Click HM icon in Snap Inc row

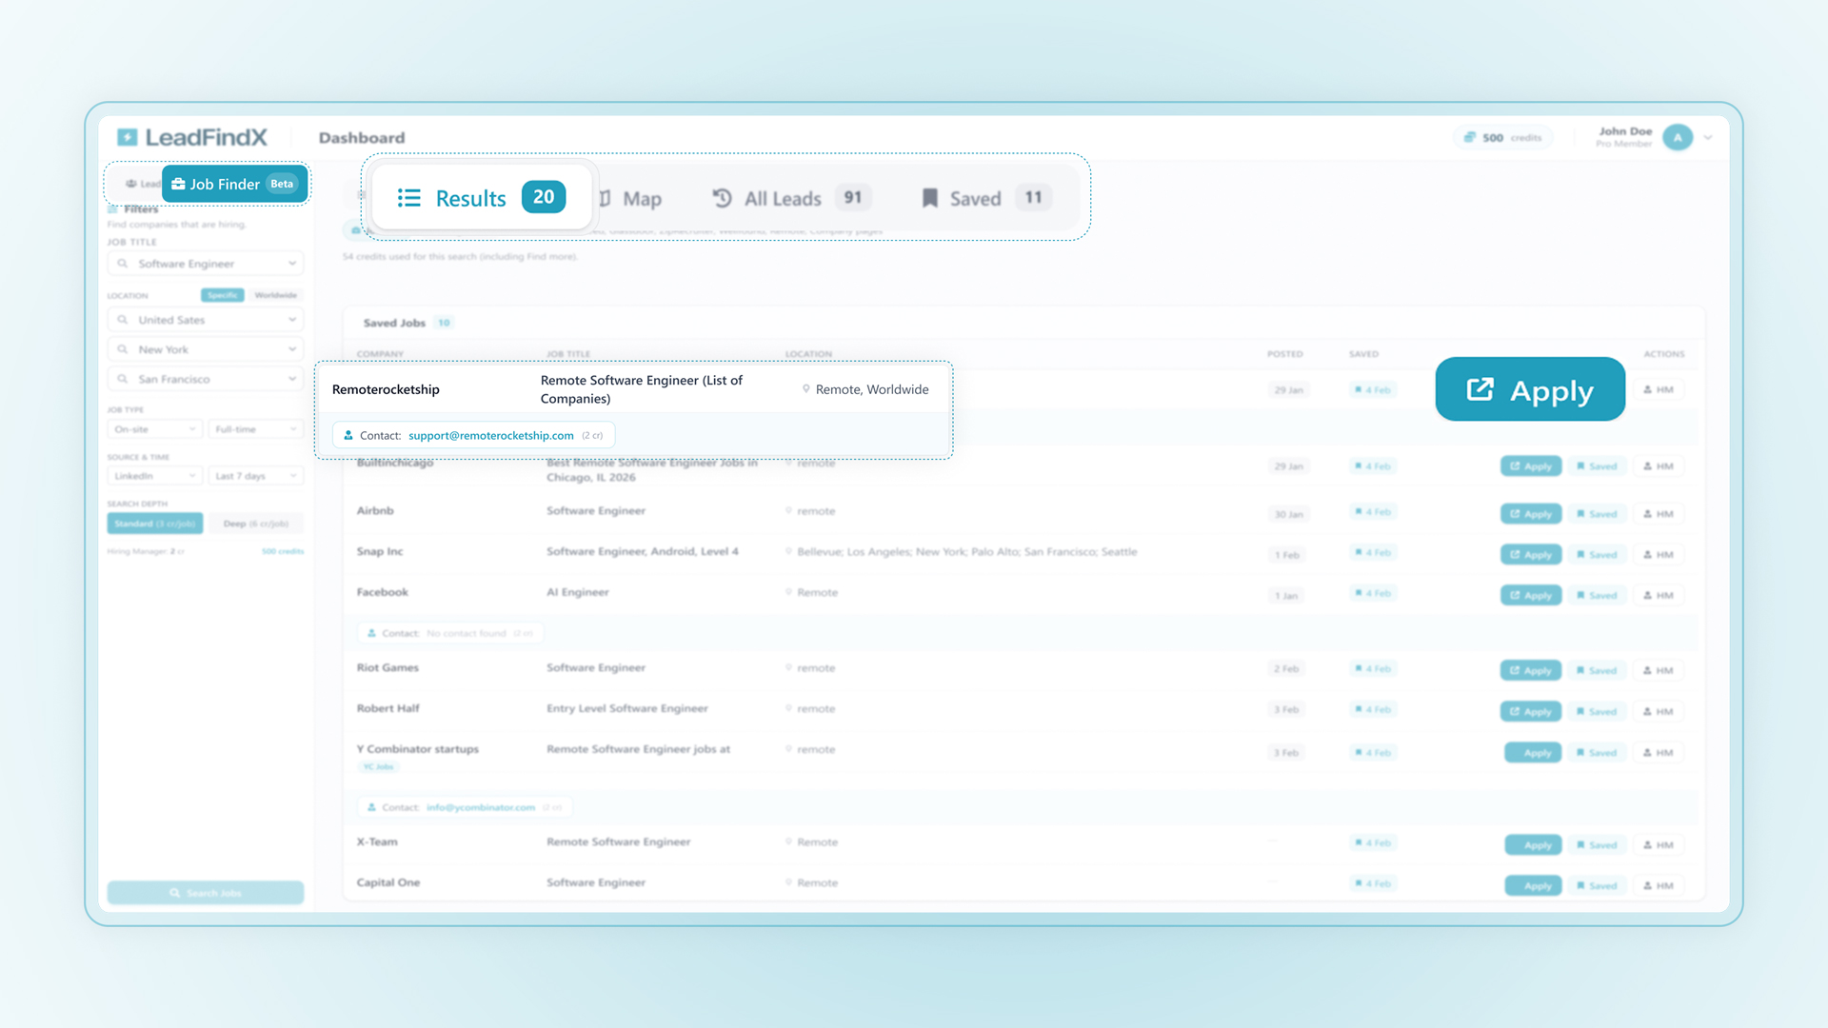(x=1659, y=555)
